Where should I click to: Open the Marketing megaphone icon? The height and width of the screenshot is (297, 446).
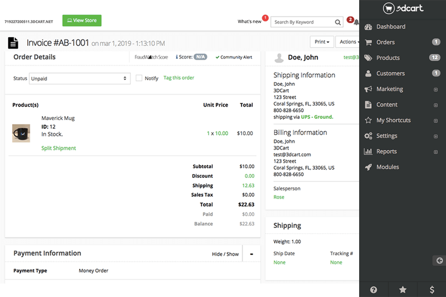pos(368,89)
